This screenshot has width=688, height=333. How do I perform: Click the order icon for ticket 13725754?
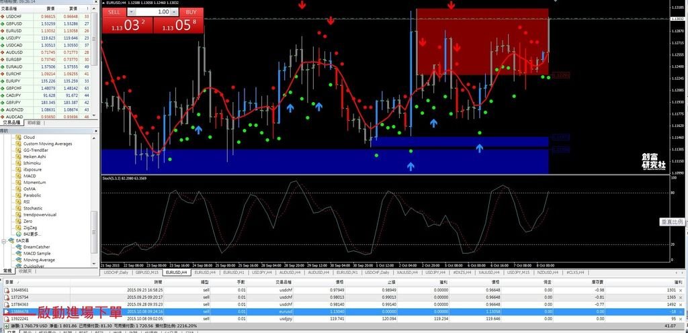click(6, 297)
